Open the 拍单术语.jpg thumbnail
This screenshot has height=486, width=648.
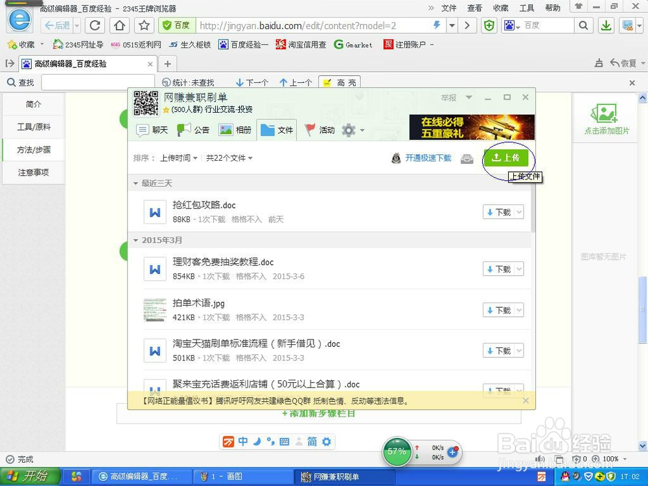[x=155, y=310]
